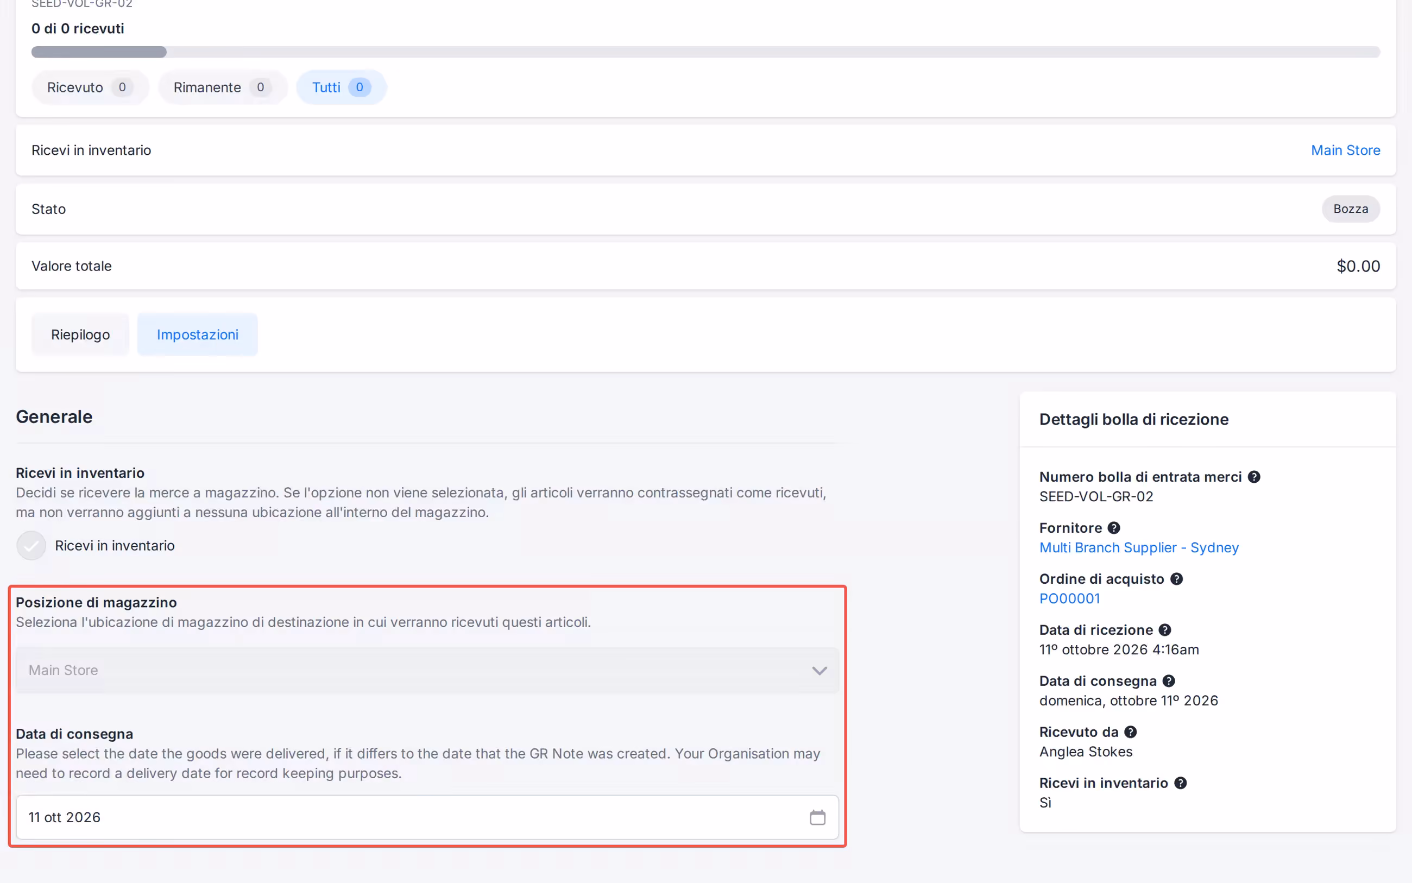Filter by Ricevuto items
The image size is (1412, 883).
click(x=90, y=87)
